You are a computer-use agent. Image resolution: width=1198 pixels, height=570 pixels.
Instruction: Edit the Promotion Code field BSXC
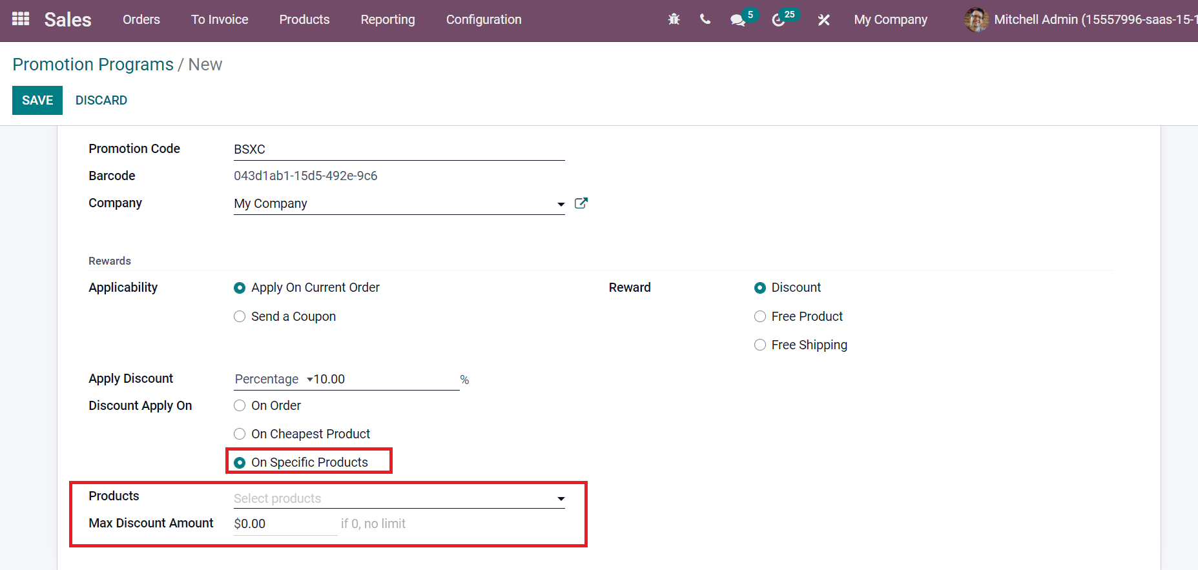[399, 150]
